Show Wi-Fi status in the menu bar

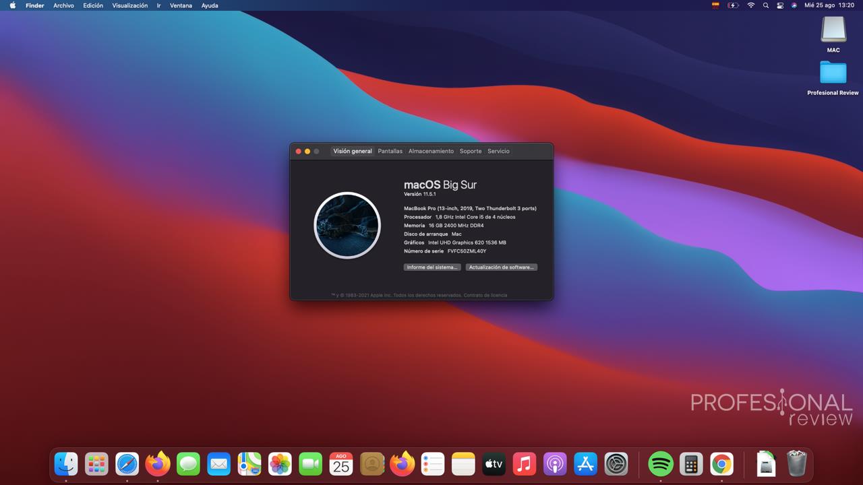click(x=751, y=5)
